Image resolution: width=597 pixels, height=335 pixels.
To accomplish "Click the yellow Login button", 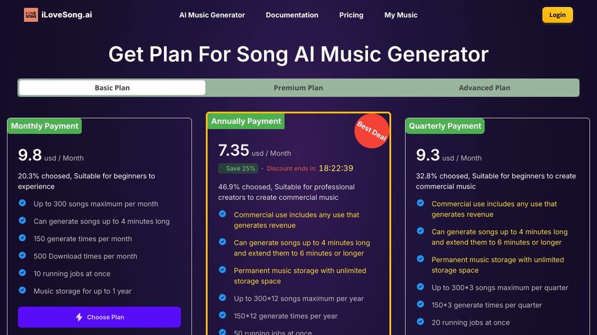I will 558,15.
